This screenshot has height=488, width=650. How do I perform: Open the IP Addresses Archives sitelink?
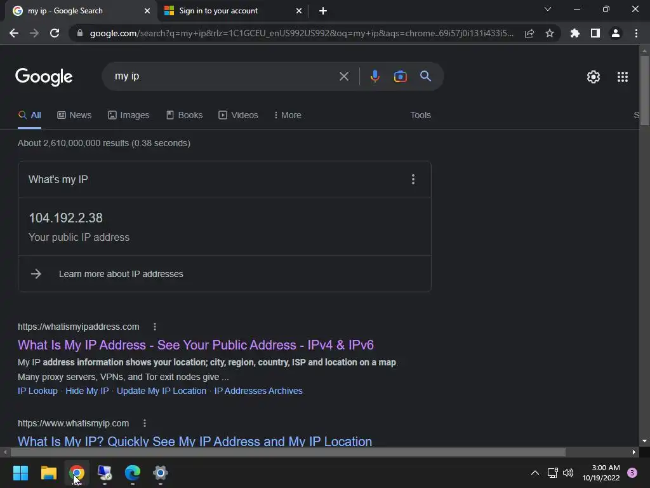click(x=258, y=391)
